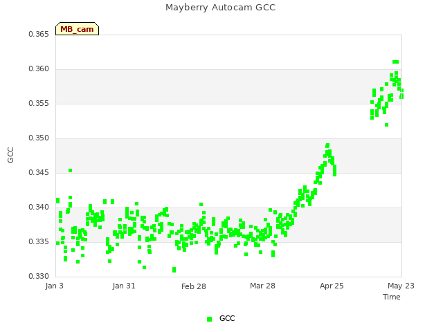Click the vertical GCC axis title
443x332 pixels.
tap(10, 155)
